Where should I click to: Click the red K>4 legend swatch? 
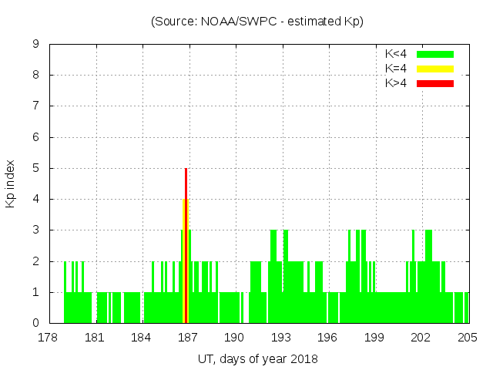pos(435,83)
